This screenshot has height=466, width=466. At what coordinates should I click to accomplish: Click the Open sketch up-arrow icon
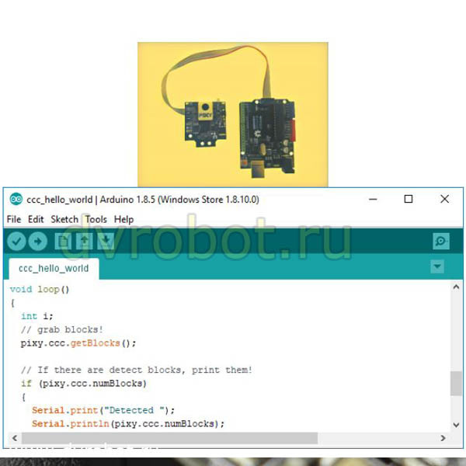tap(85, 242)
